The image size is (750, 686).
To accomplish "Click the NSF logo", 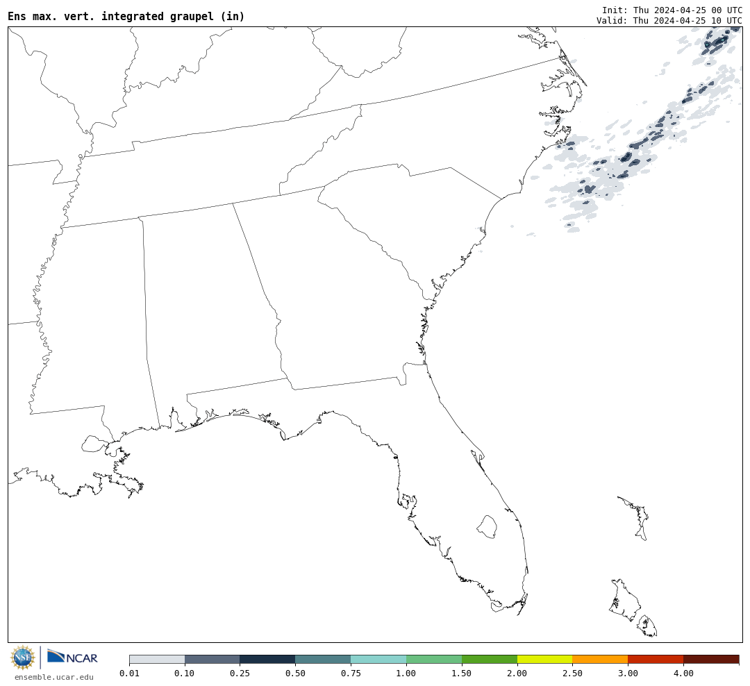I will pyautogui.click(x=23, y=658).
